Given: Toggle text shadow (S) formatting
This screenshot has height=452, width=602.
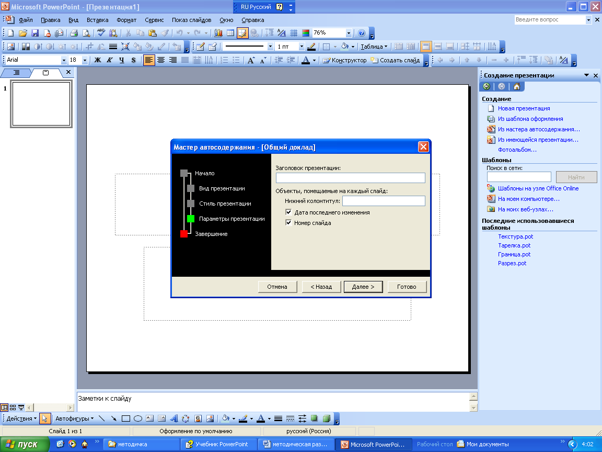Looking at the screenshot, I should click(134, 60).
